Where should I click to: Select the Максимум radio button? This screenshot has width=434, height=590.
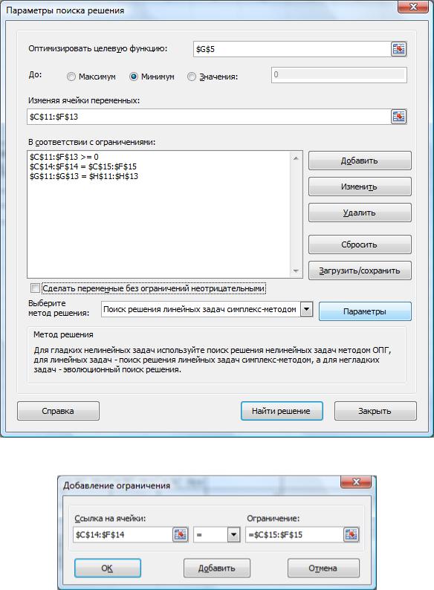coord(71,77)
